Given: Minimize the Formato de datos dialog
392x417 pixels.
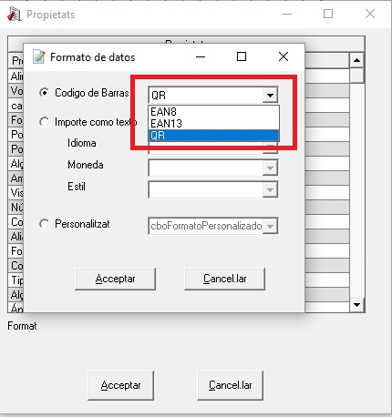Looking at the screenshot, I should pyautogui.click(x=201, y=56).
